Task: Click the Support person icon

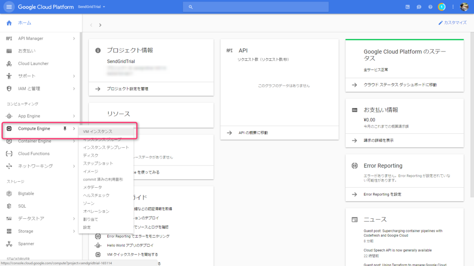Action: tap(9, 76)
